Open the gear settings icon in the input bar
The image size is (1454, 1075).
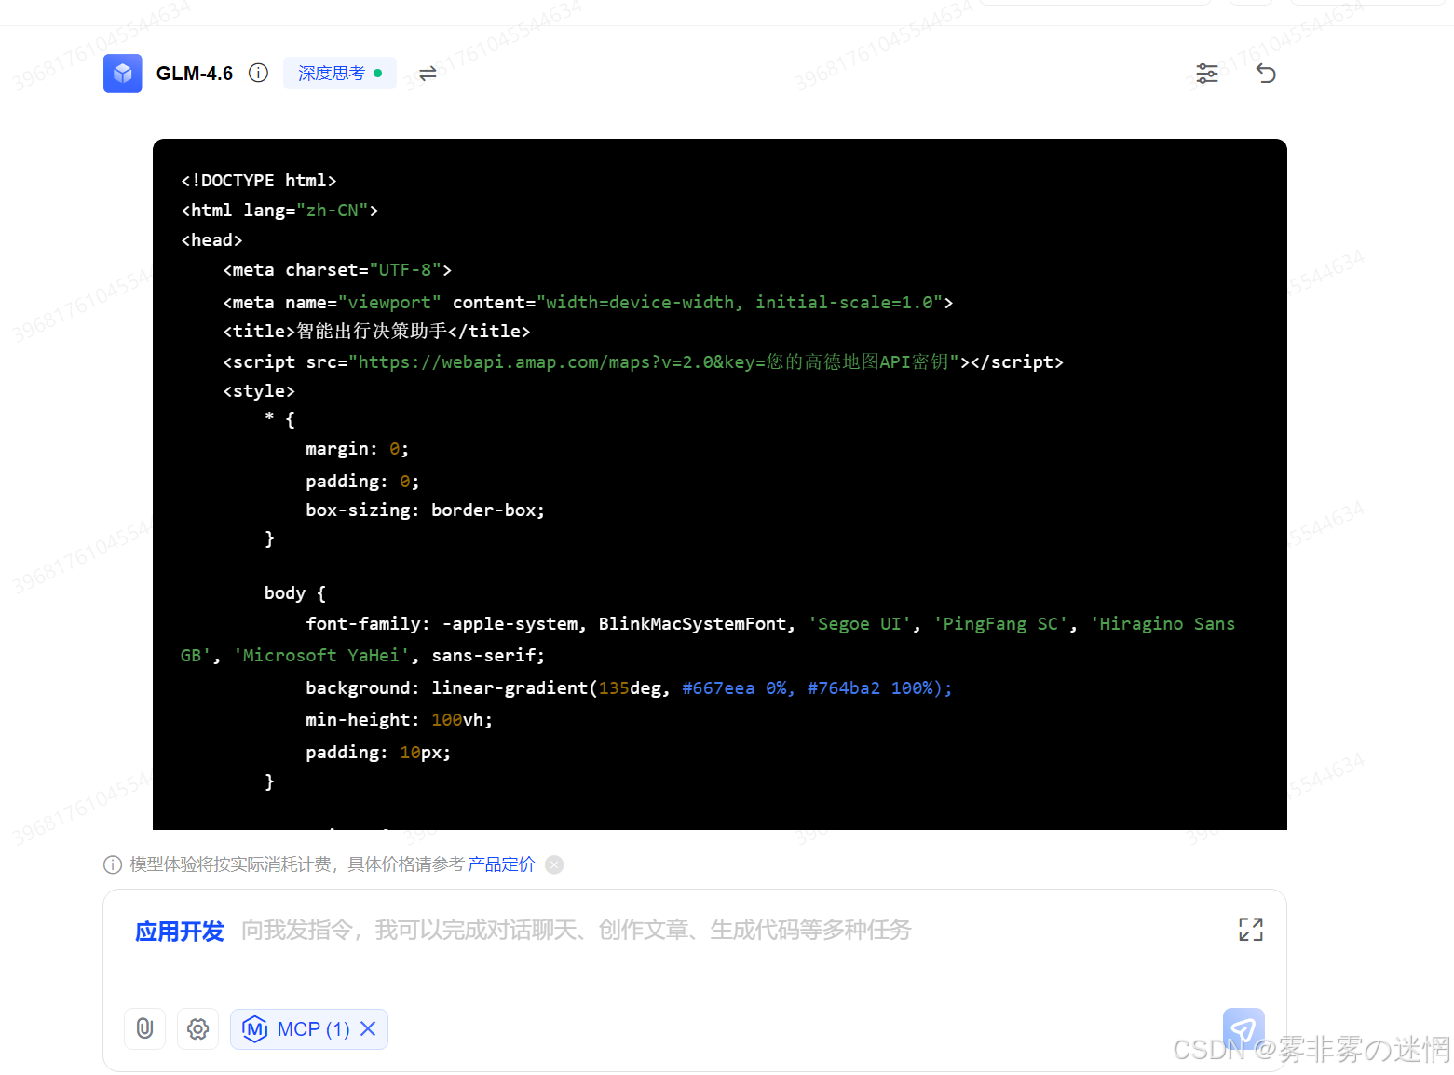pos(198,1028)
